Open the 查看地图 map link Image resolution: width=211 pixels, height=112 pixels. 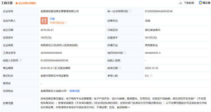[75, 91]
